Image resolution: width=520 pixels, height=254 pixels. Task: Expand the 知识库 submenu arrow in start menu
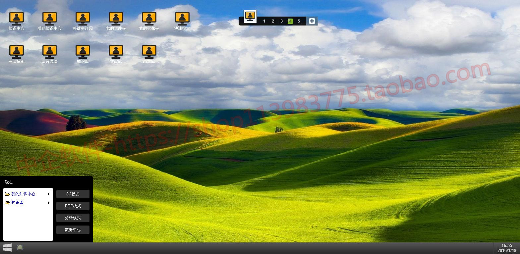click(x=49, y=203)
